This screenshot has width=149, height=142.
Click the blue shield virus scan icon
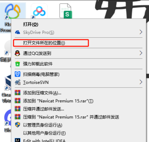[17, 74]
